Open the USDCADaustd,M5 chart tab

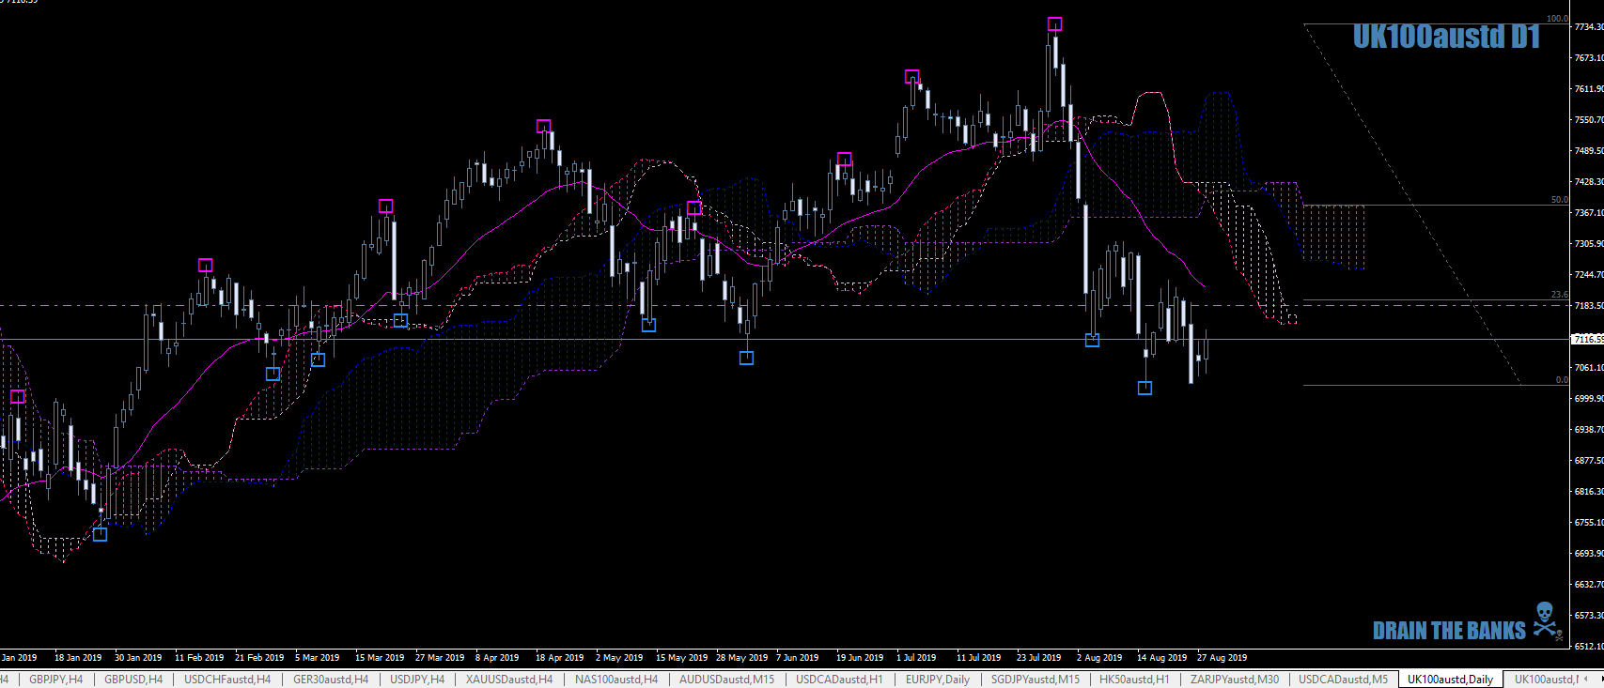1344,680
